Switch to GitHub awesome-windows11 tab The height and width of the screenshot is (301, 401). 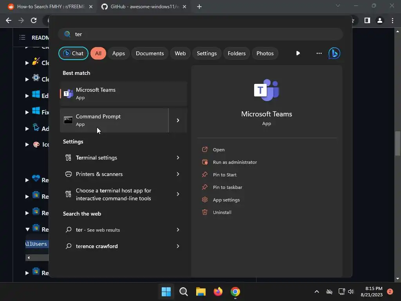pyautogui.click(x=144, y=7)
